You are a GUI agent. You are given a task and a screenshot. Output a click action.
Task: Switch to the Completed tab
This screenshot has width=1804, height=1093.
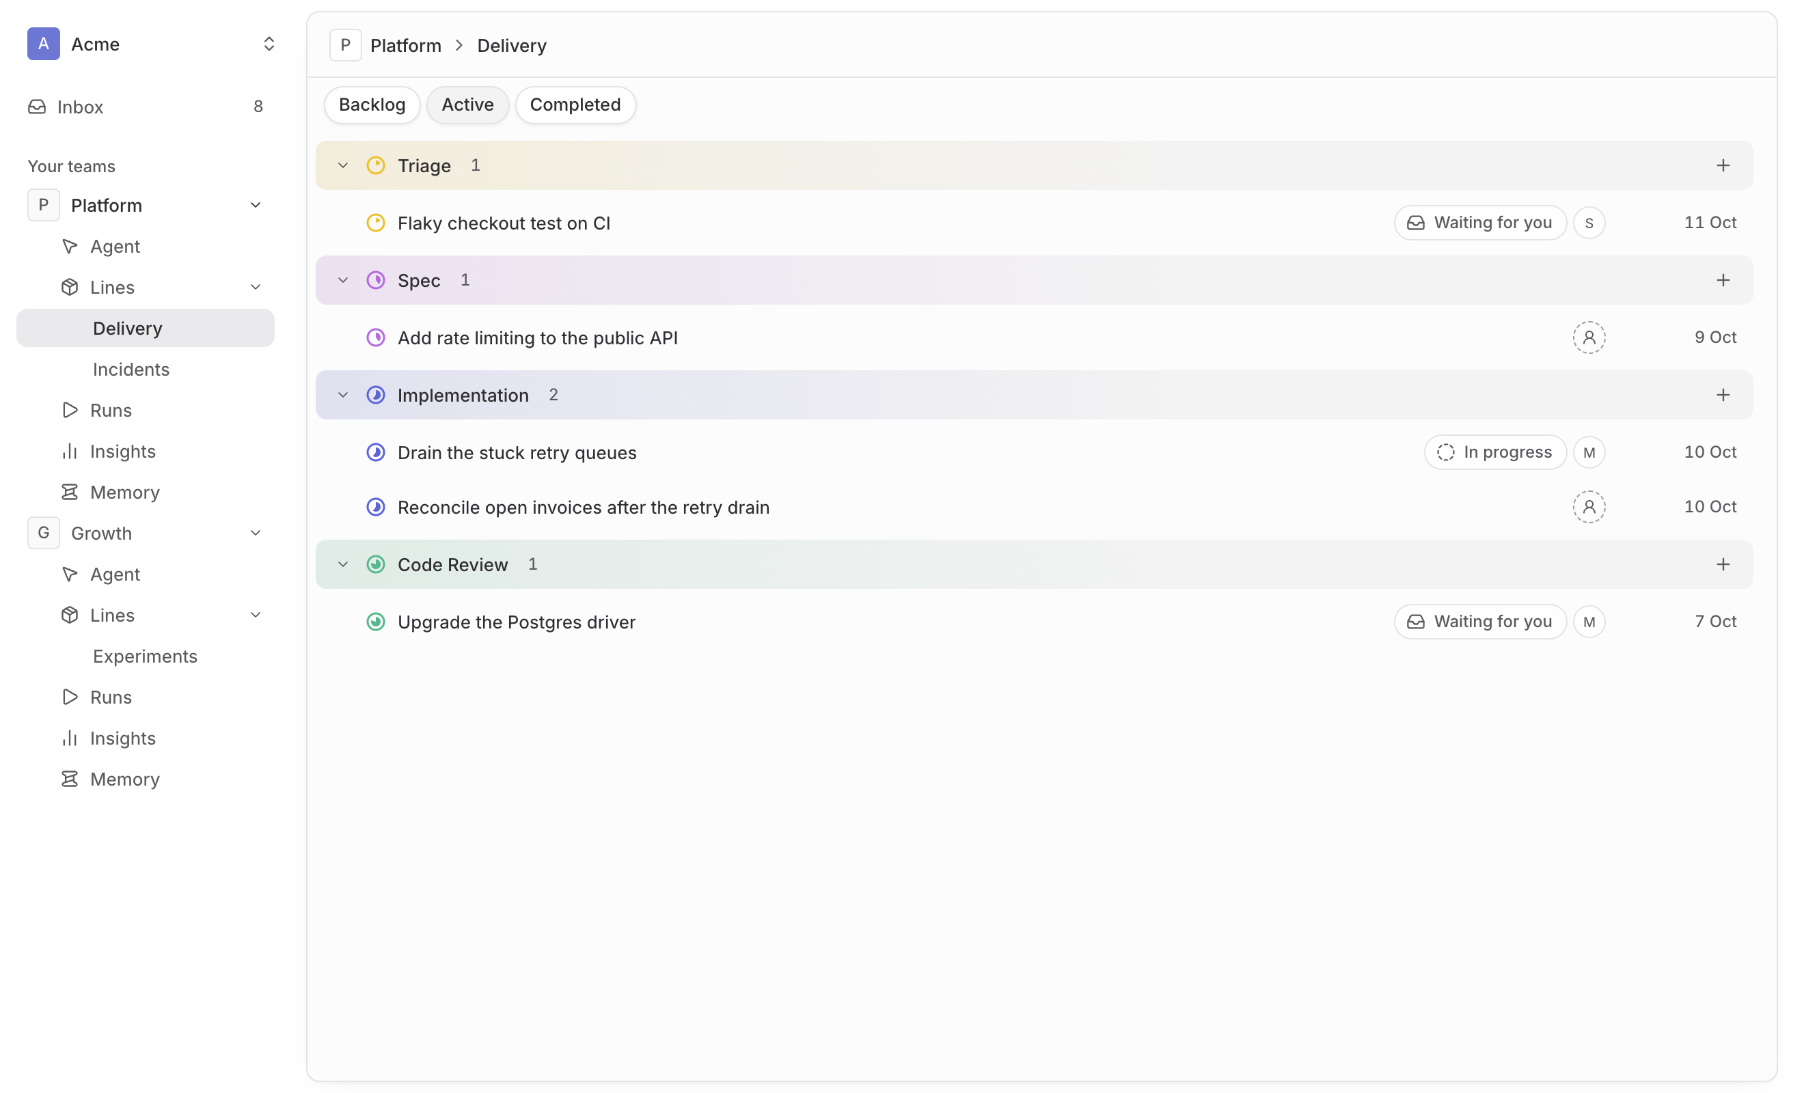coord(575,105)
